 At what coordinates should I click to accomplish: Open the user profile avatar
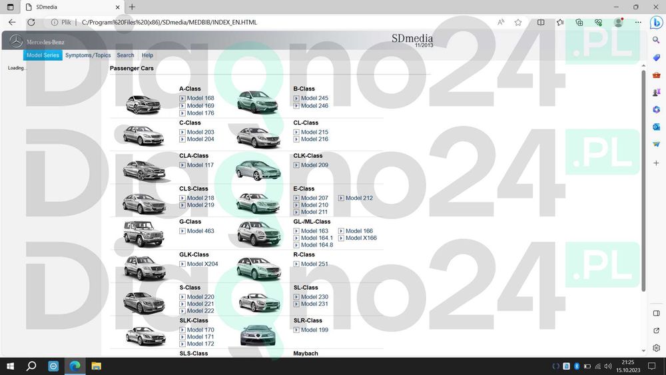pyautogui.click(x=619, y=23)
